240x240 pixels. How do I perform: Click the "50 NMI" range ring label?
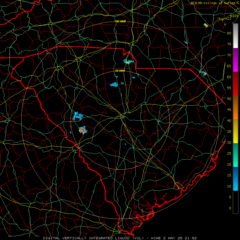click(x=120, y=71)
